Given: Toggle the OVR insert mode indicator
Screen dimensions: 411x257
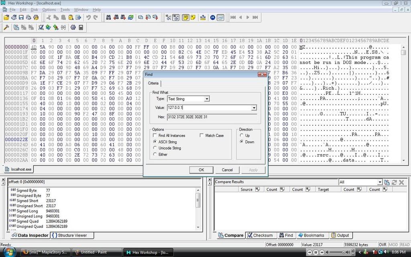Looking at the screenshot, I should coord(383,245).
